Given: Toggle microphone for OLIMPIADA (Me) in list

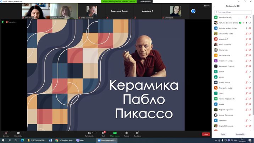Looking at the screenshot, I should pyautogui.click(x=246, y=17).
